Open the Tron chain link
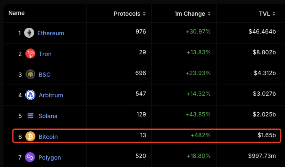 pyautogui.click(x=45, y=54)
